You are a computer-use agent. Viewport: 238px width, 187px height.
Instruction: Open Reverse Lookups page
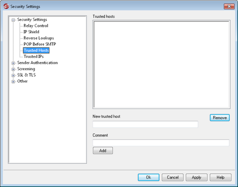pyautogui.click(x=39, y=38)
